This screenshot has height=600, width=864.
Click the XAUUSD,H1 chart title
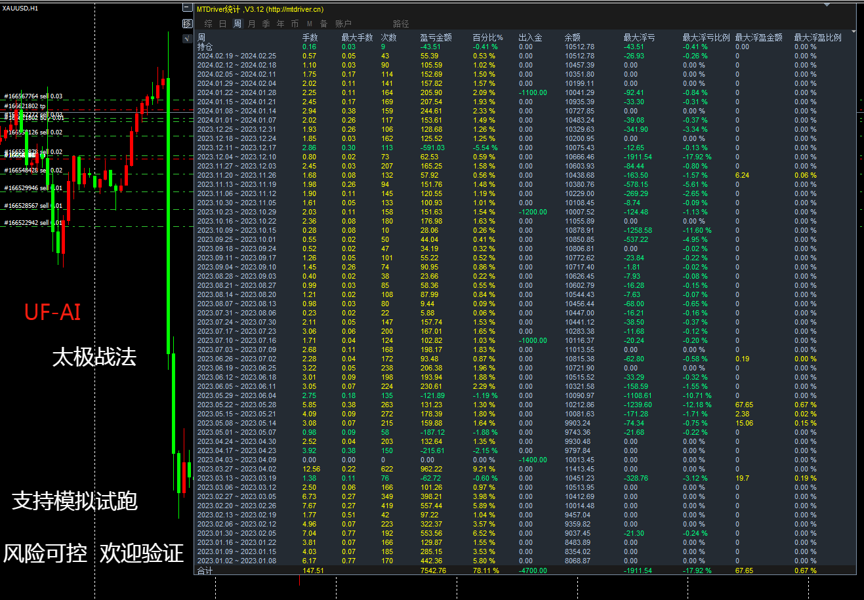point(20,8)
